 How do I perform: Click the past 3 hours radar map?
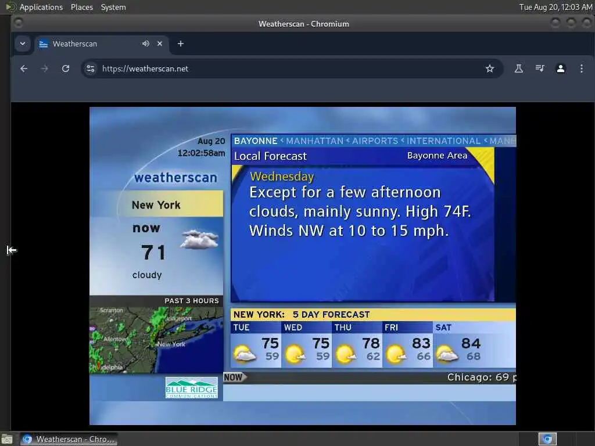pyautogui.click(x=156, y=340)
